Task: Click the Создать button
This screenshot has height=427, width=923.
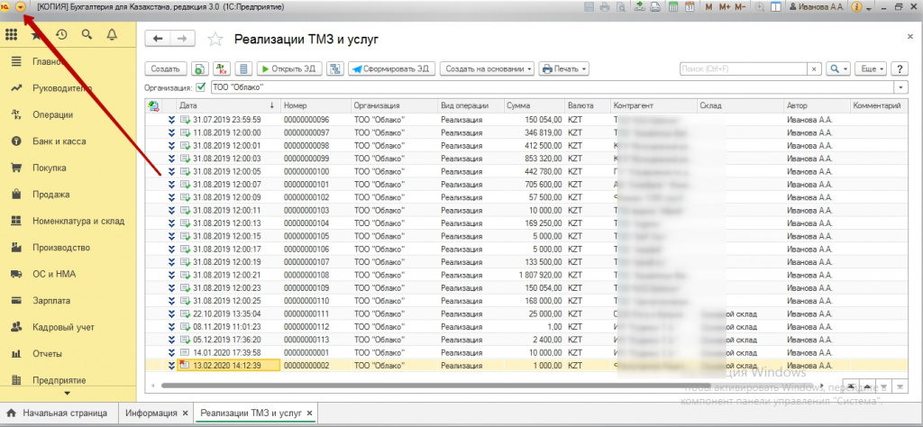Action: [166, 68]
